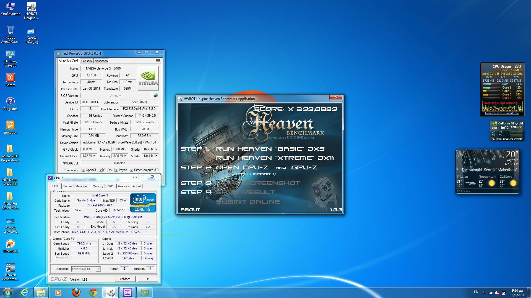Open HWBOT Unigine desktop shortcut

(31, 11)
